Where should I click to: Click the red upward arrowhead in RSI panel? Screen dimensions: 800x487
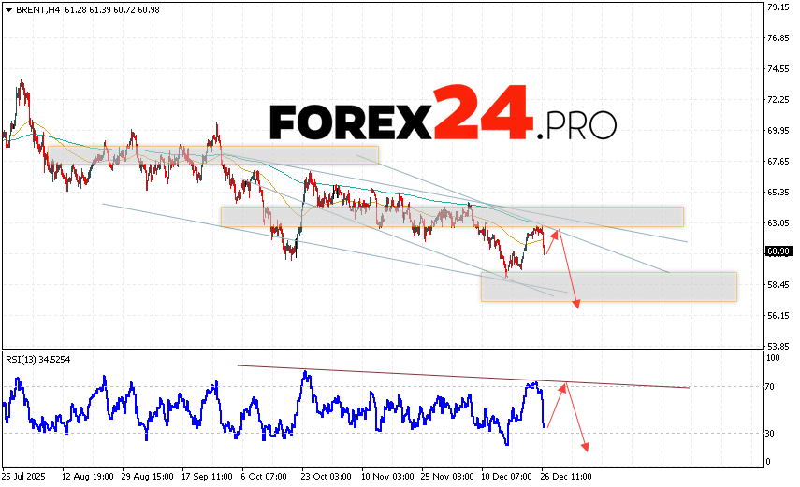[564, 387]
